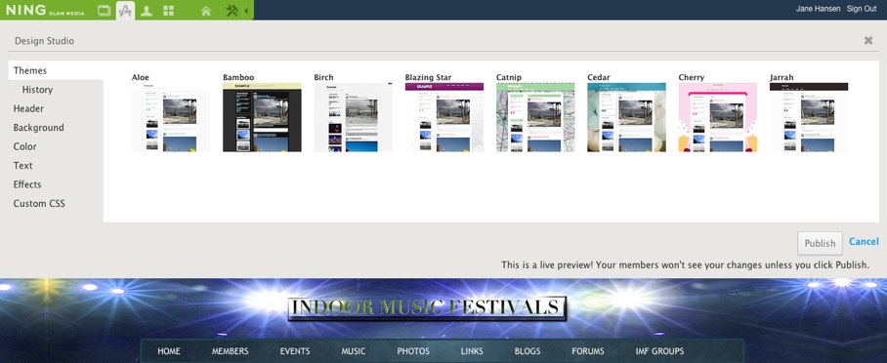Go to the home house icon
887x363 pixels.
point(206,11)
